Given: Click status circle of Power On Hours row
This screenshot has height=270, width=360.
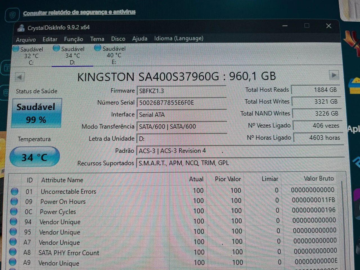Looking at the screenshot, I should pos(14,201).
